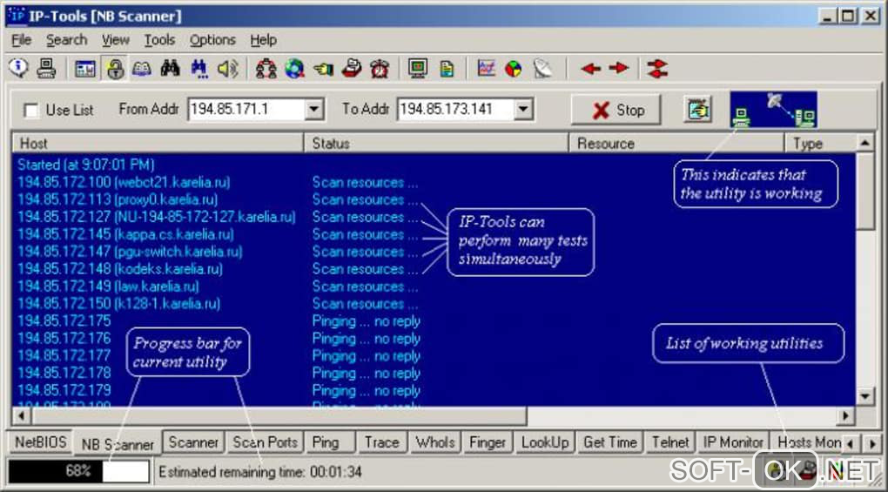Switch to the Scanner tab
The width and height of the screenshot is (888, 492).
point(193,442)
